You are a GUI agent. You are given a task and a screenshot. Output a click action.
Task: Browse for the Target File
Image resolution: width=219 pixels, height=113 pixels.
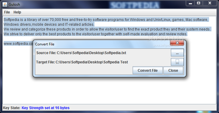(x=177, y=62)
